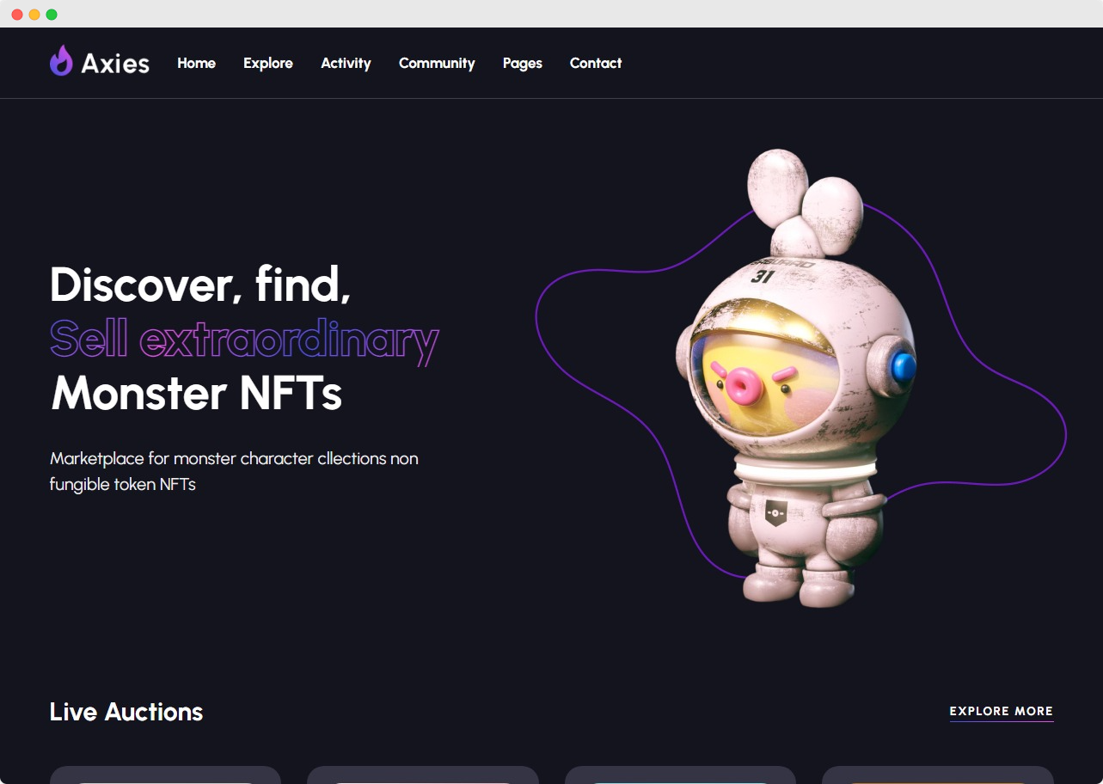
Task: Minimize window using yellow button
Action: coord(34,15)
